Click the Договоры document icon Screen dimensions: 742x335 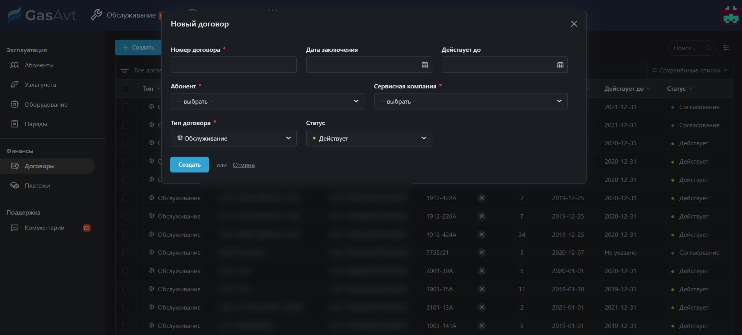tap(14, 166)
